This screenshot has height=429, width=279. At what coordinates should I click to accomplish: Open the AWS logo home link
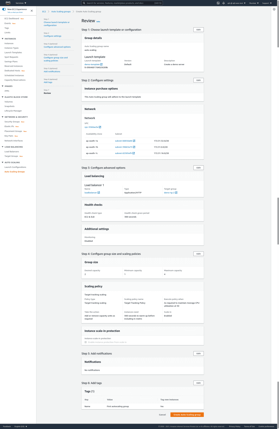8,3
